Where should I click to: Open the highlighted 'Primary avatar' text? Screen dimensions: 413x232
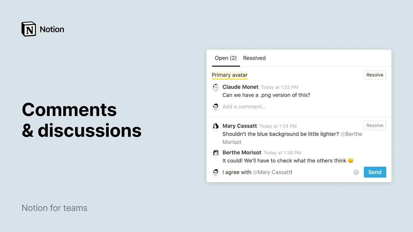[x=229, y=75]
